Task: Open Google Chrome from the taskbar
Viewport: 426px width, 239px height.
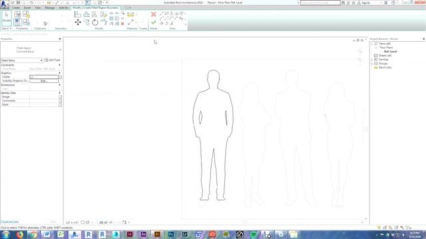Action: tap(33, 234)
